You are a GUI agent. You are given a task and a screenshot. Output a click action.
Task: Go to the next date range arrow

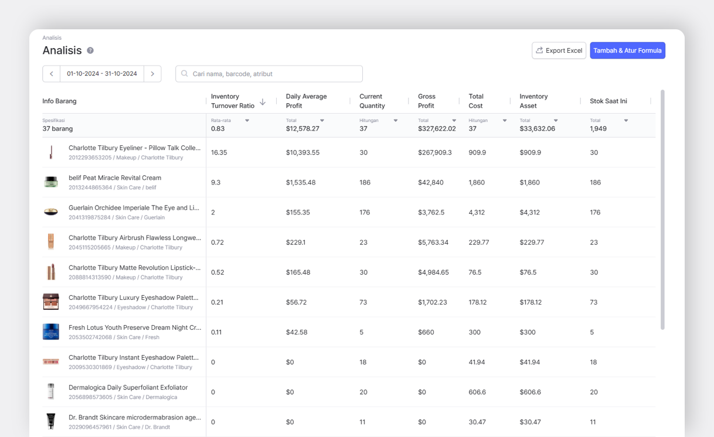(x=152, y=74)
